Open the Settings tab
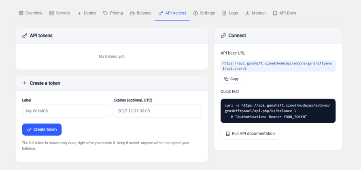The image size is (361, 170). click(x=204, y=13)
